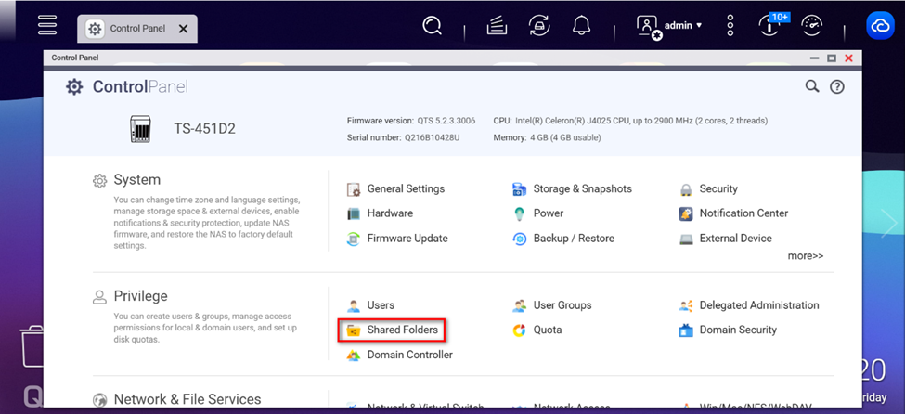
Task: Go to Firmware Update
Action: [407, 238]
